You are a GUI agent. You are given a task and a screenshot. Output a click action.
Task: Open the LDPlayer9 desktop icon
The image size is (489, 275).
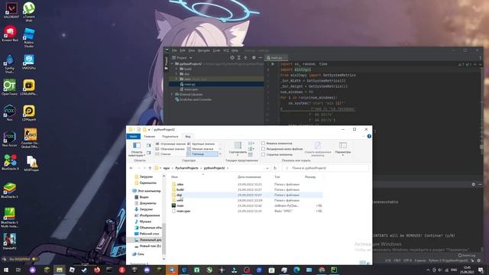coord(29,113)
